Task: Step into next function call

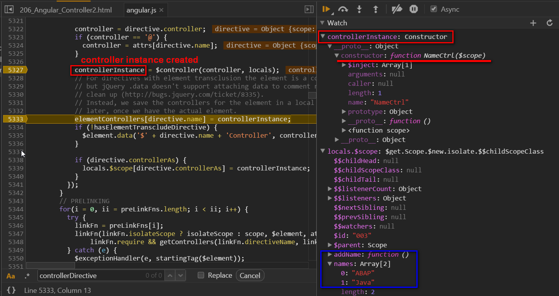Action: coord(359,9)
